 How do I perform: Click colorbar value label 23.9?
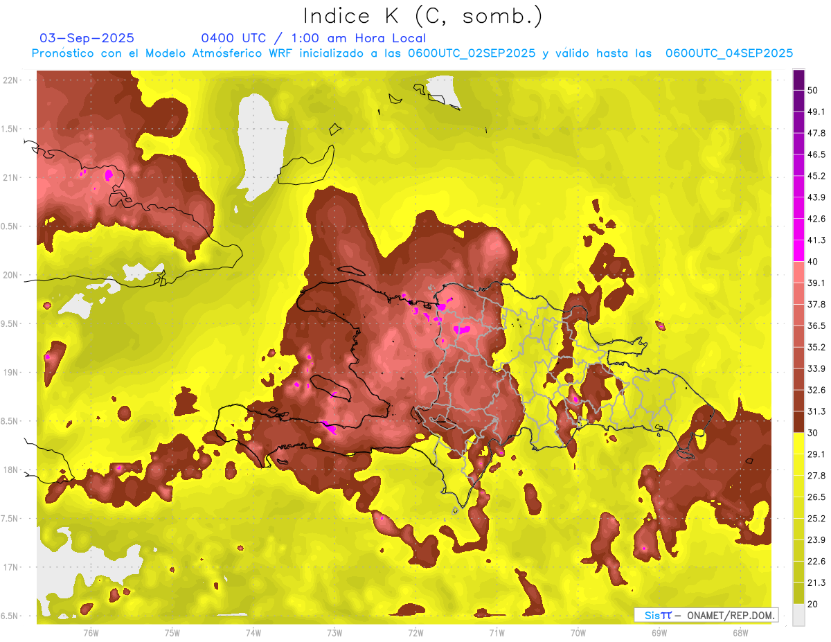(816, 540)
